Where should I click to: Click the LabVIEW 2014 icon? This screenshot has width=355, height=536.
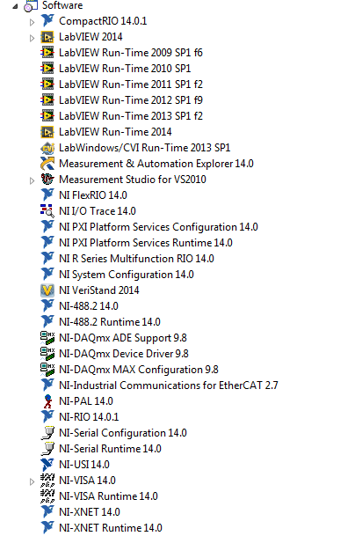click(47, 37)
